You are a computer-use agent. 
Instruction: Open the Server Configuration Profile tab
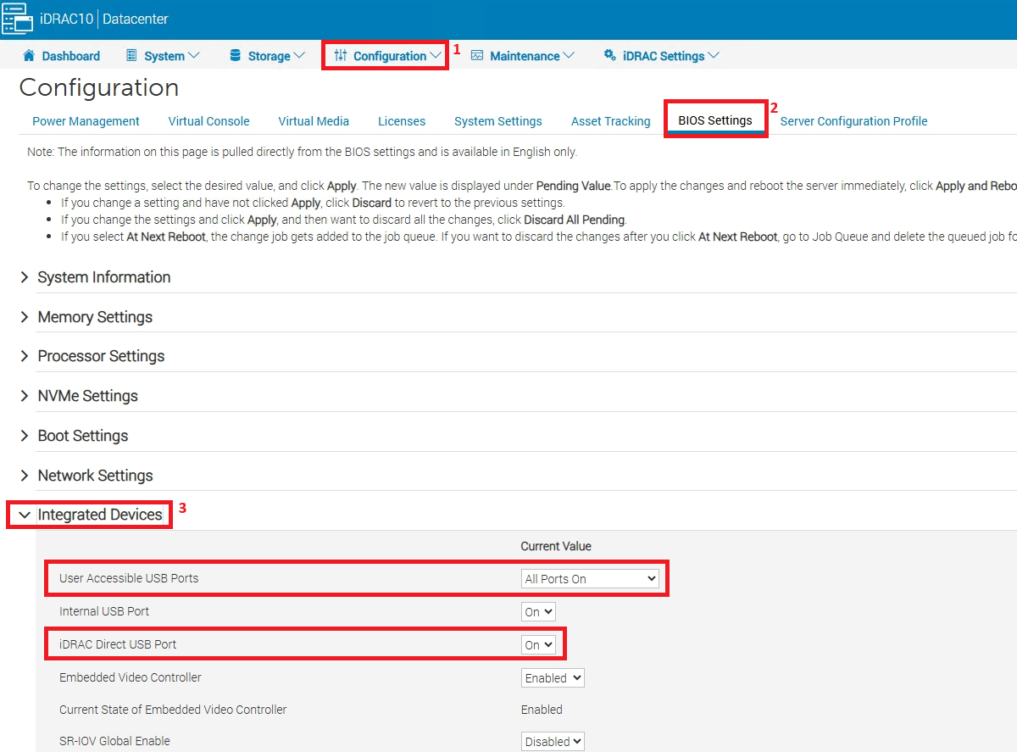click(x=853, y=121)
